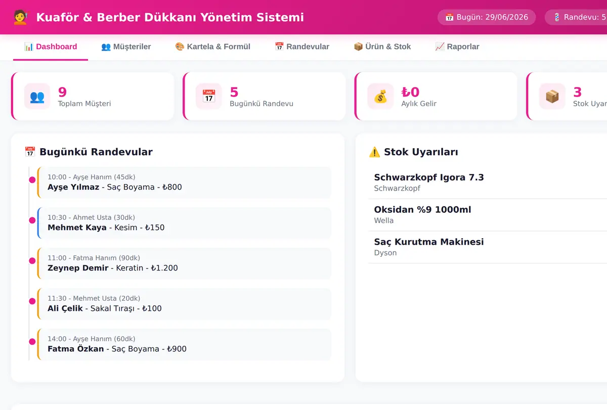Click the app title Kuaför & Berber Dükkanı
Image resolution: width=607 pixels, height=410 pixels.
[170, 17]
